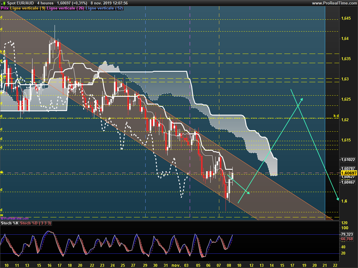Screen dimensions: 358x268
Task: Click the 1,625 price axis value
Action: [346, 99]
